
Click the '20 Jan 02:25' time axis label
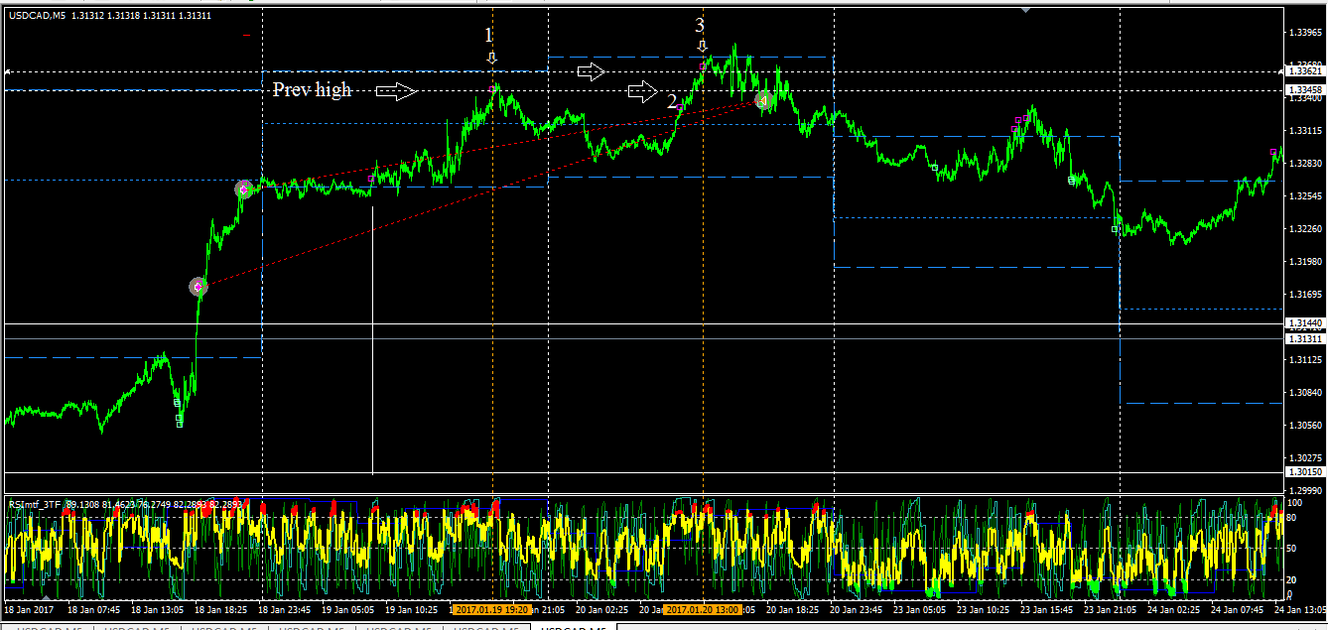click(x=603, y=609)
